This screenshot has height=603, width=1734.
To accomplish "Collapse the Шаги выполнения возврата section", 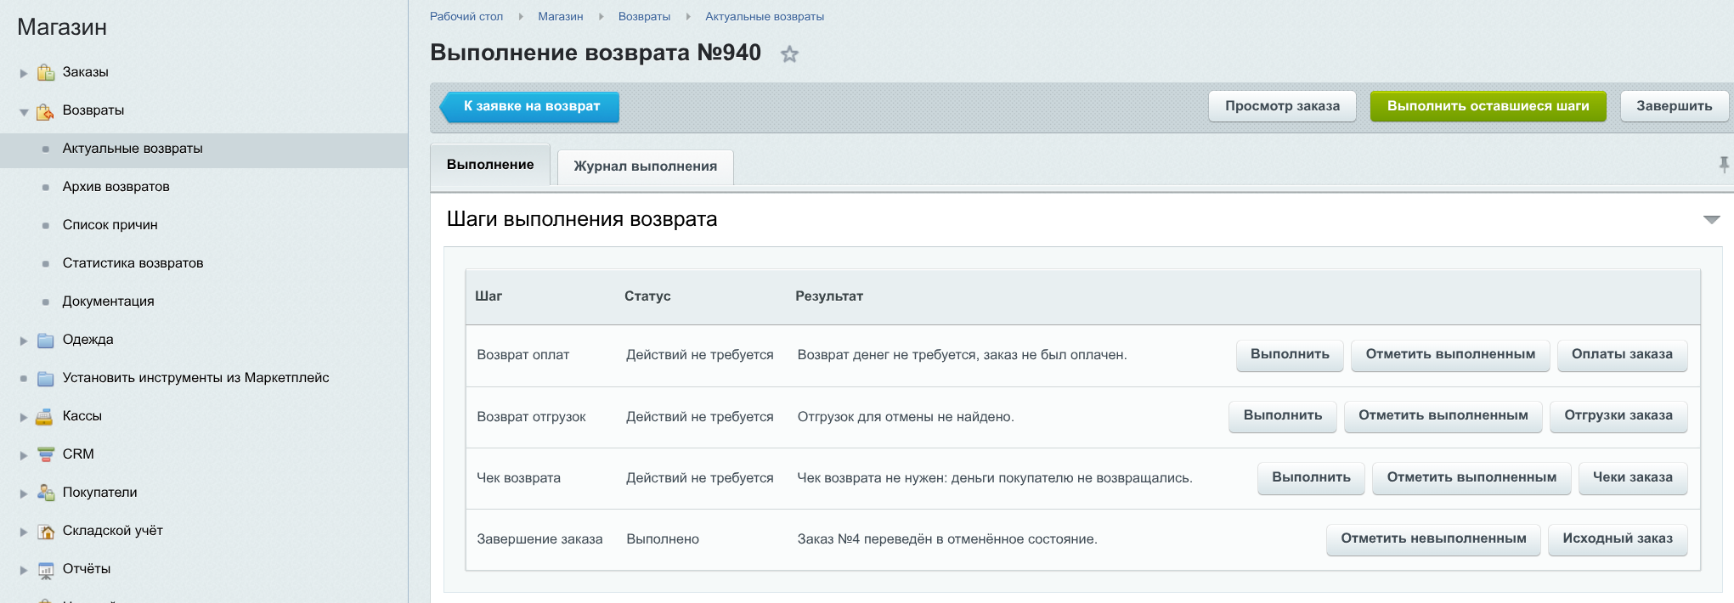I will (1711, 220).
